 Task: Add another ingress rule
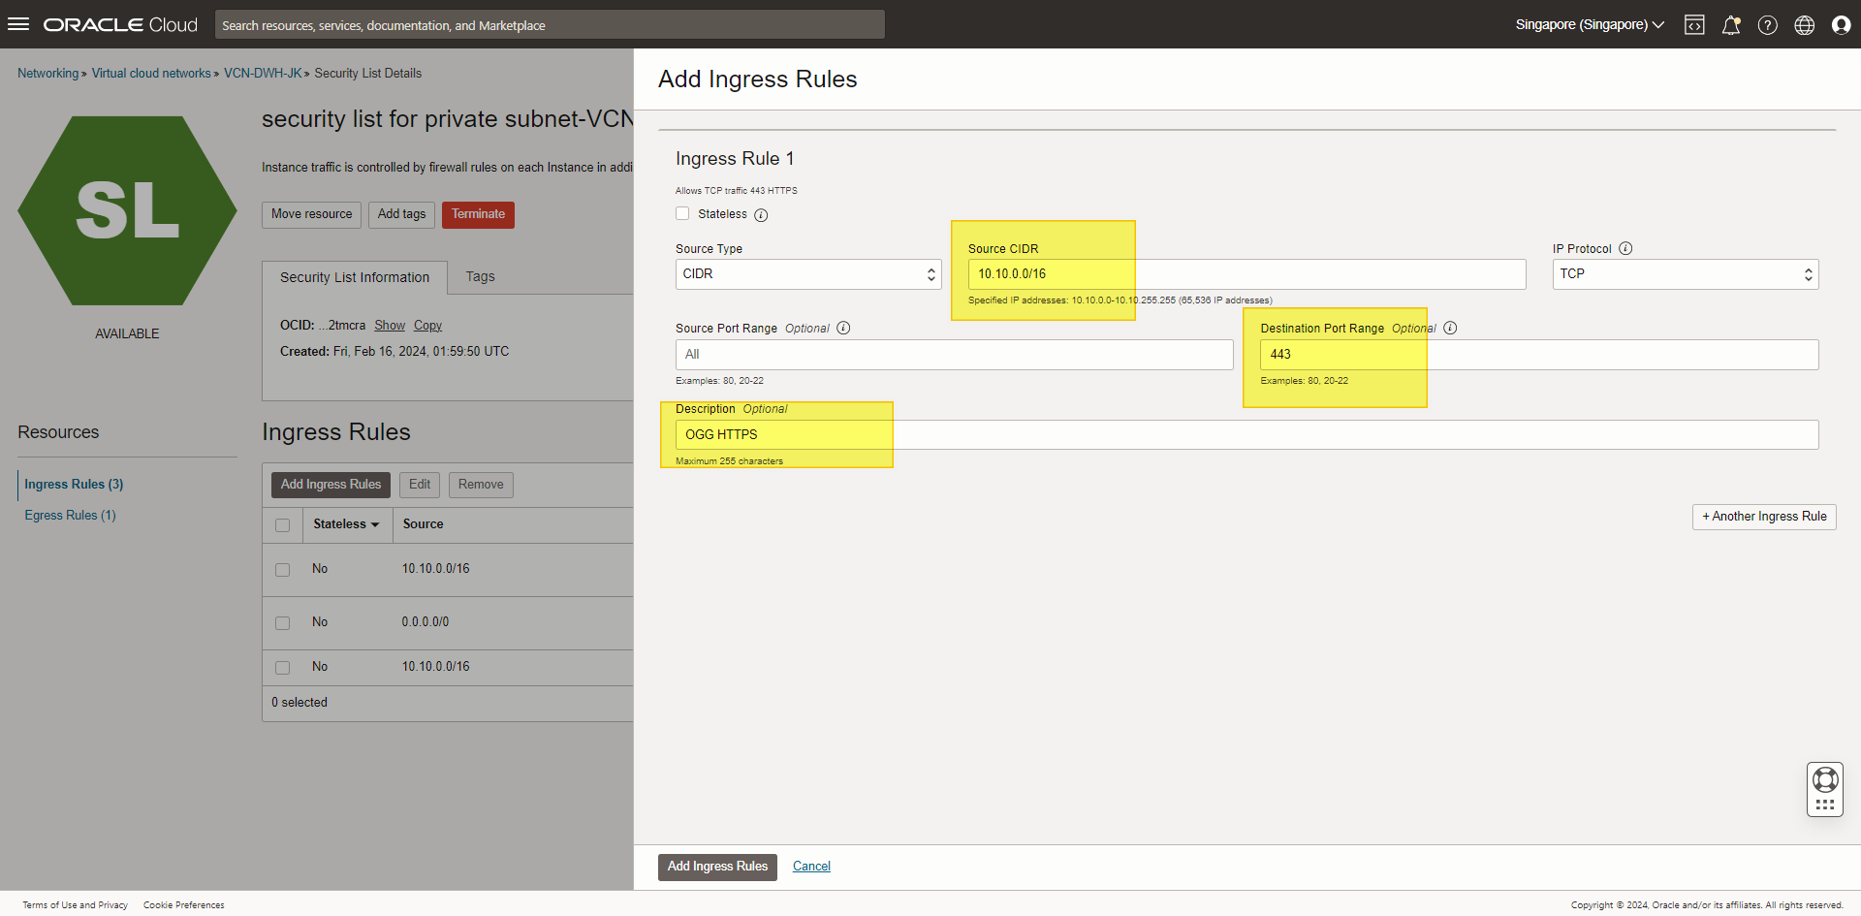1764,517
